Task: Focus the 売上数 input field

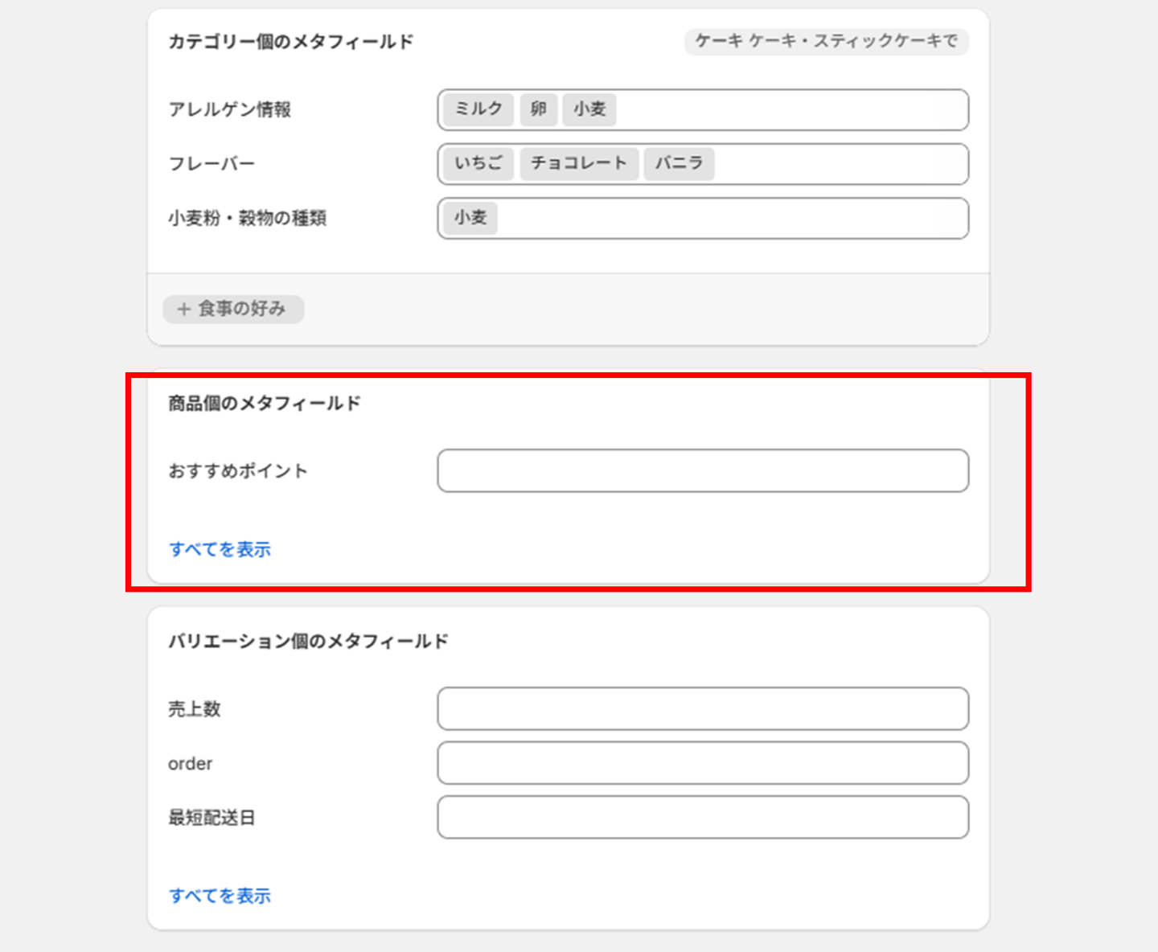Action: click(x=703, y=709)
